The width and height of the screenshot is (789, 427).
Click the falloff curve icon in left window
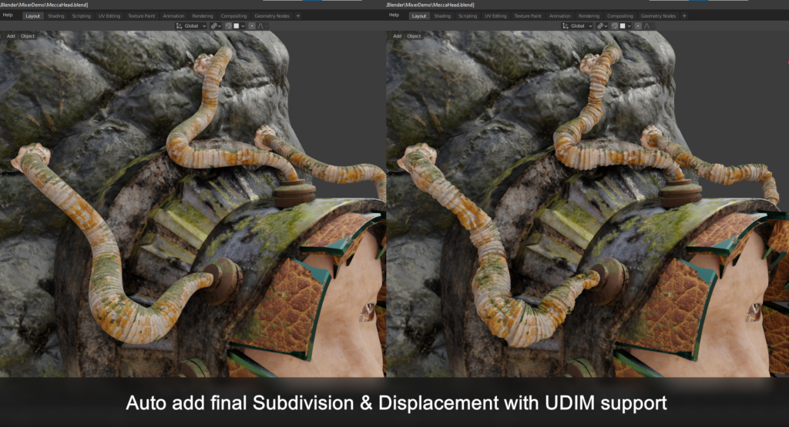click(260, 26)
